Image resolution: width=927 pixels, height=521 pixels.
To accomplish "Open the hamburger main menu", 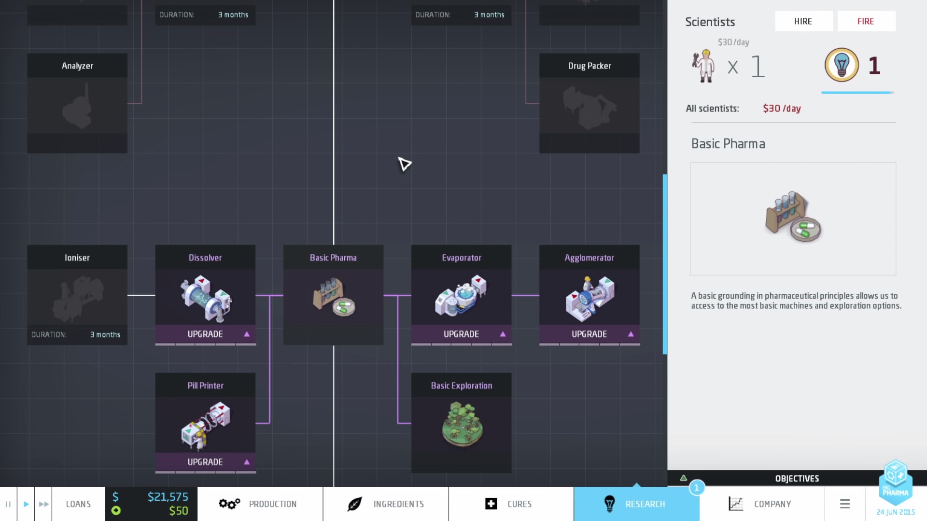I will click(x=844, y=504).
